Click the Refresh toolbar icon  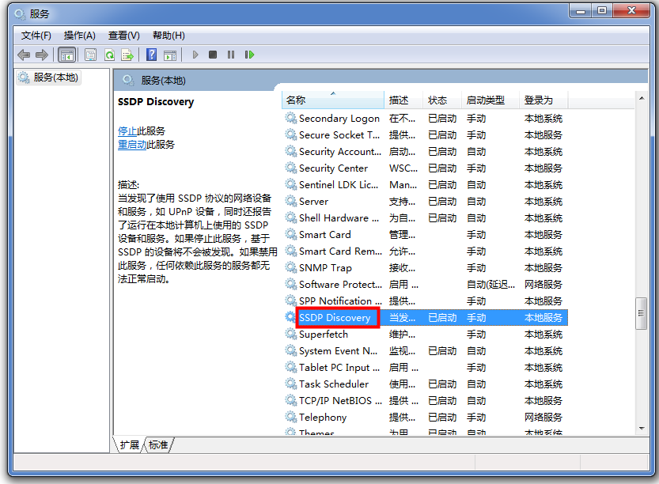pyautogui.click(x=110, y=55)
